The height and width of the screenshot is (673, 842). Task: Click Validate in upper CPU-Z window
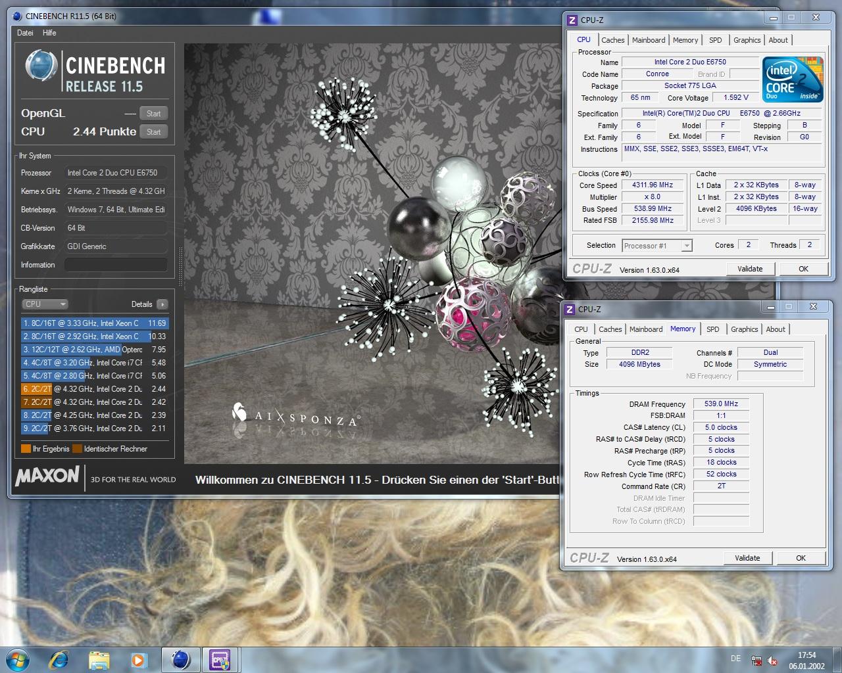750,269
